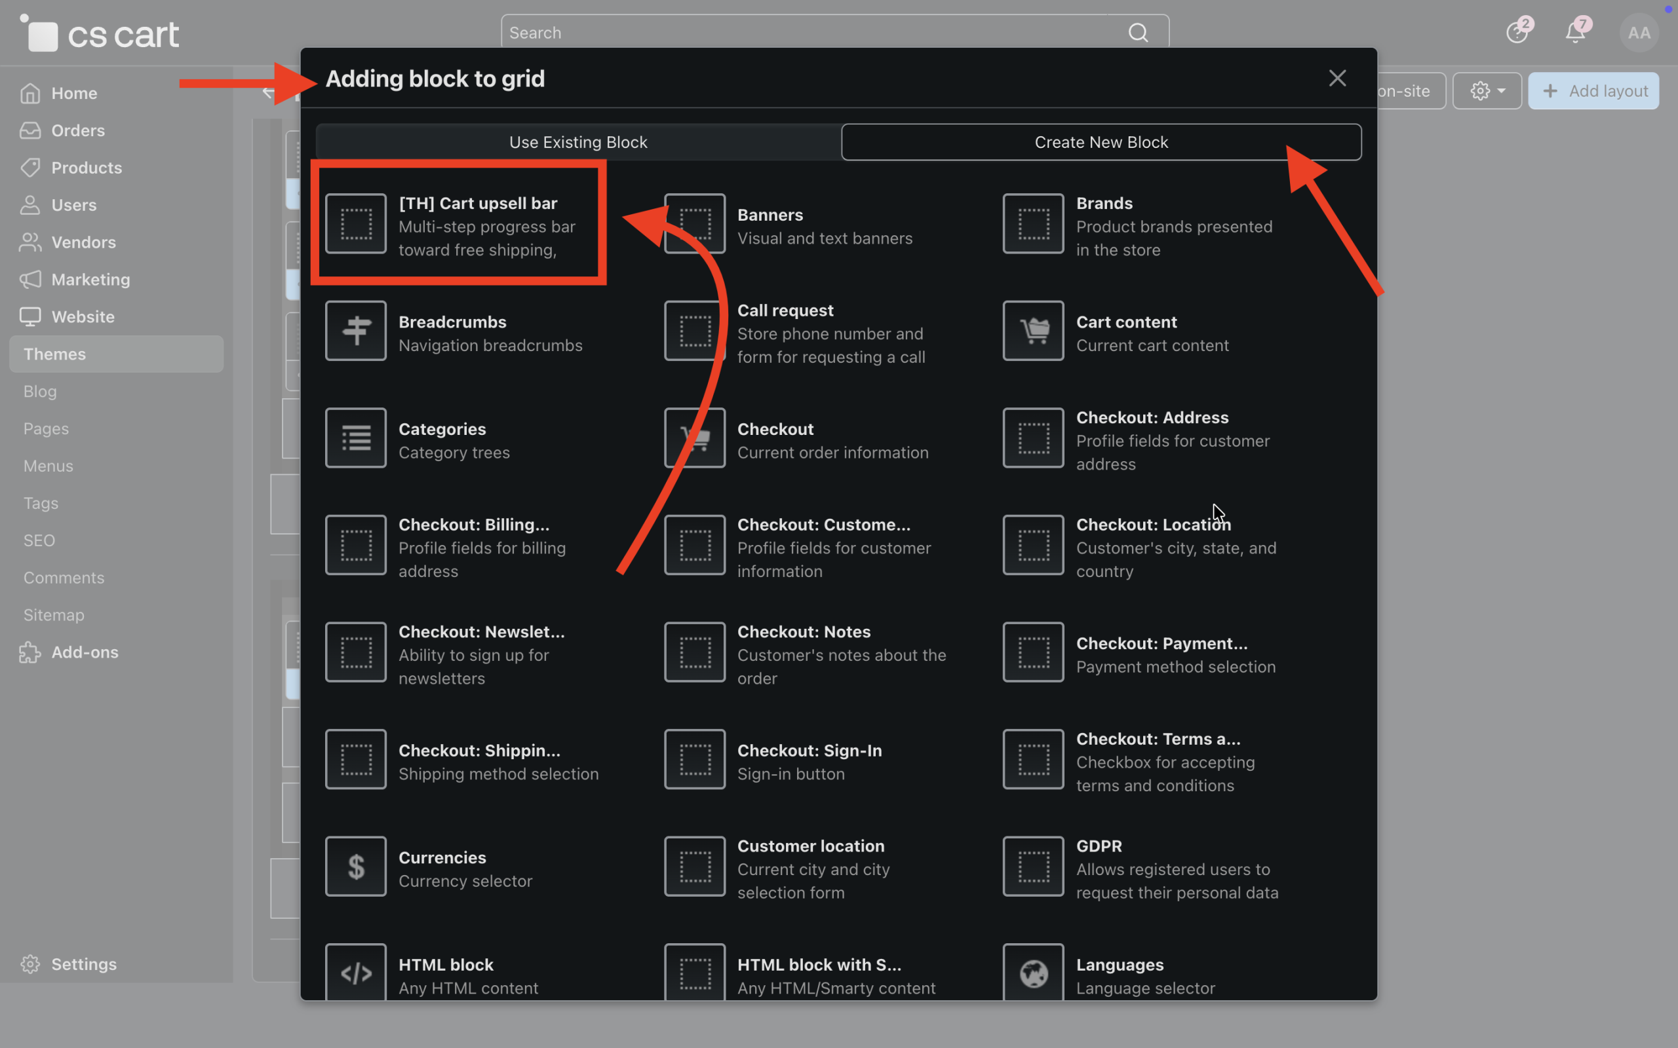Pick the Cart content shopping cart icon
Viewport: 1678px width, 1048px height.
[1033, 331]
